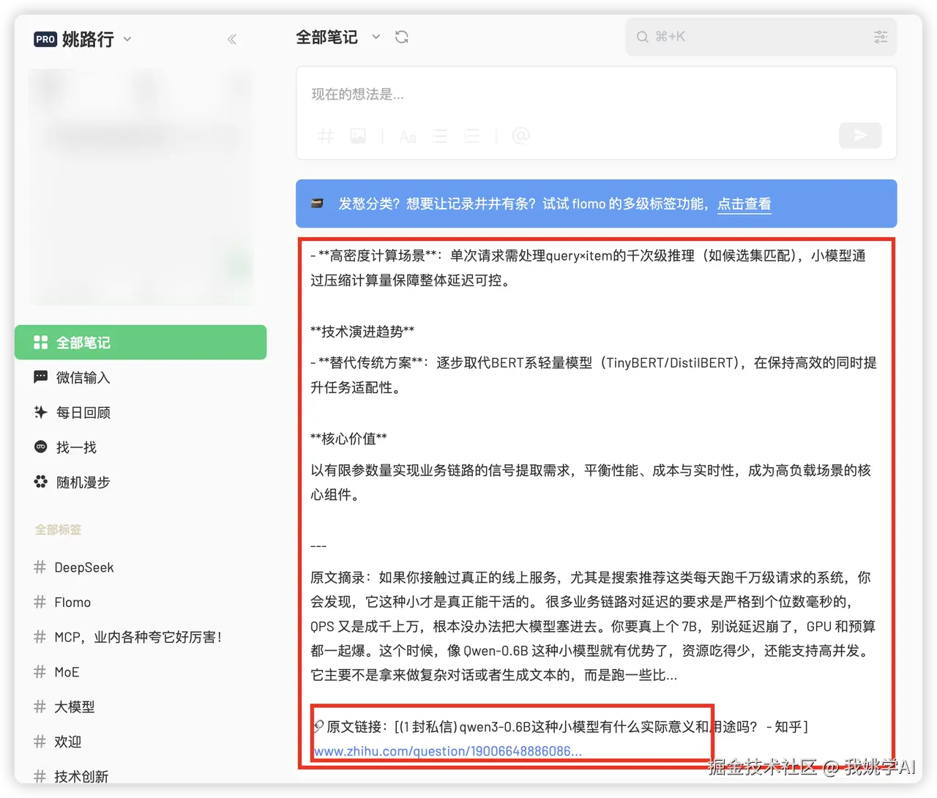Viewport: 937px width, 798px height.
Task: Click the 现在的想法是 note input
Action: [x=596, y=94]
